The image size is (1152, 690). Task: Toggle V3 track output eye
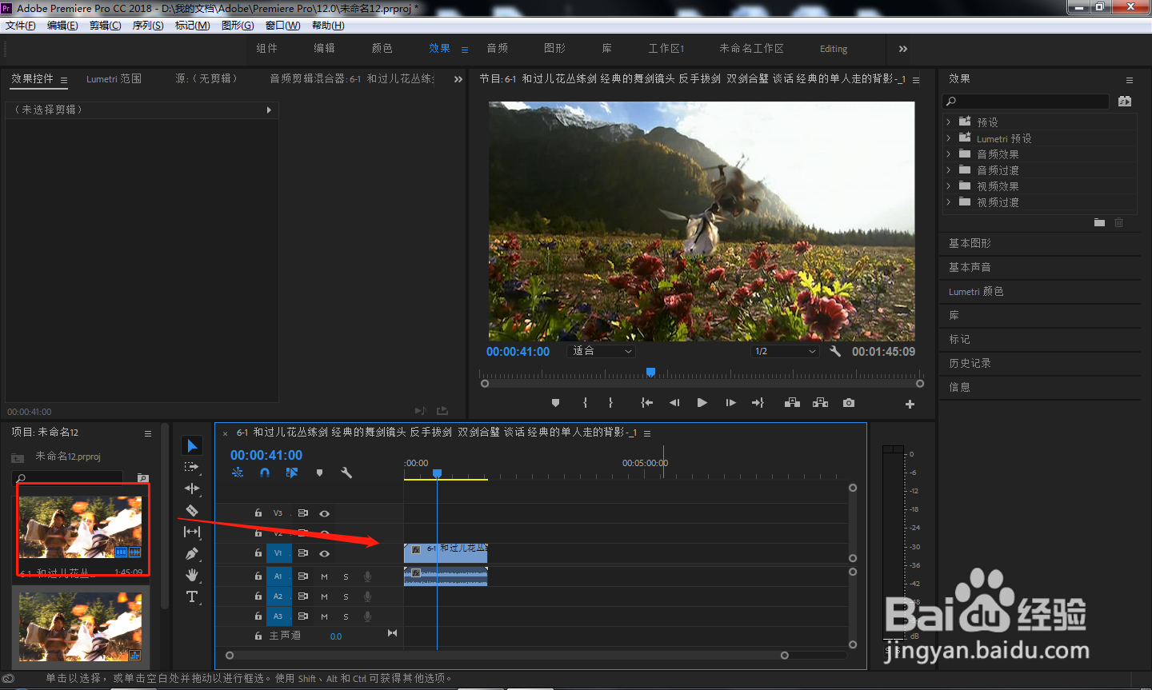[324, 513]
